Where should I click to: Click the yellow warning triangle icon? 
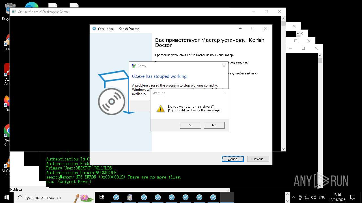coord(161,109)
